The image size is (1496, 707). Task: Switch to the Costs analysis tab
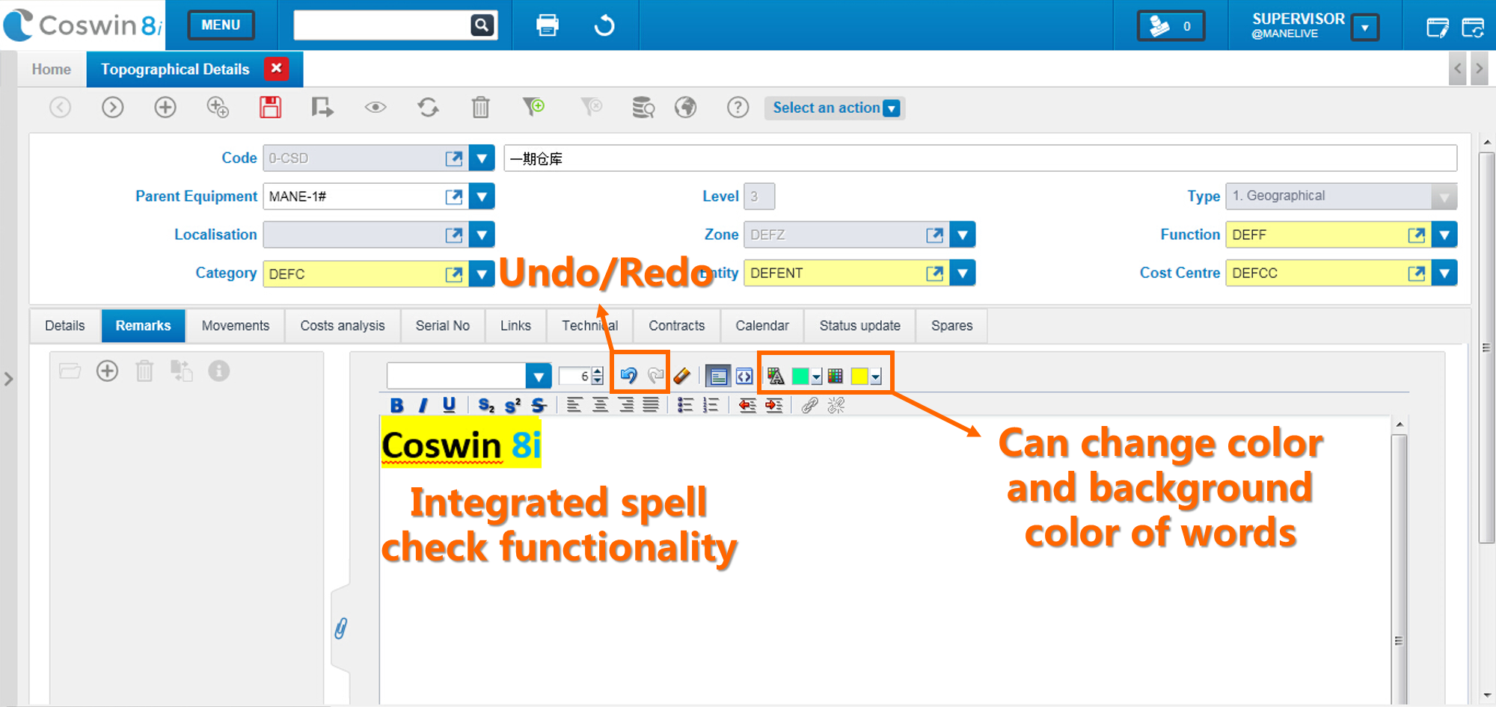[343, 326]
